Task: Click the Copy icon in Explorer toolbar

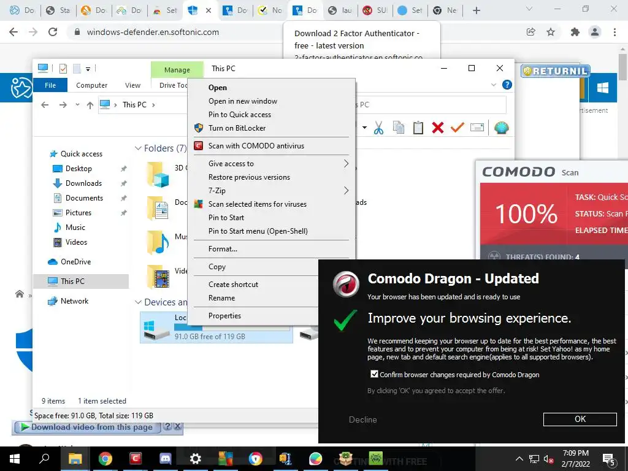Action: [399, 128]
